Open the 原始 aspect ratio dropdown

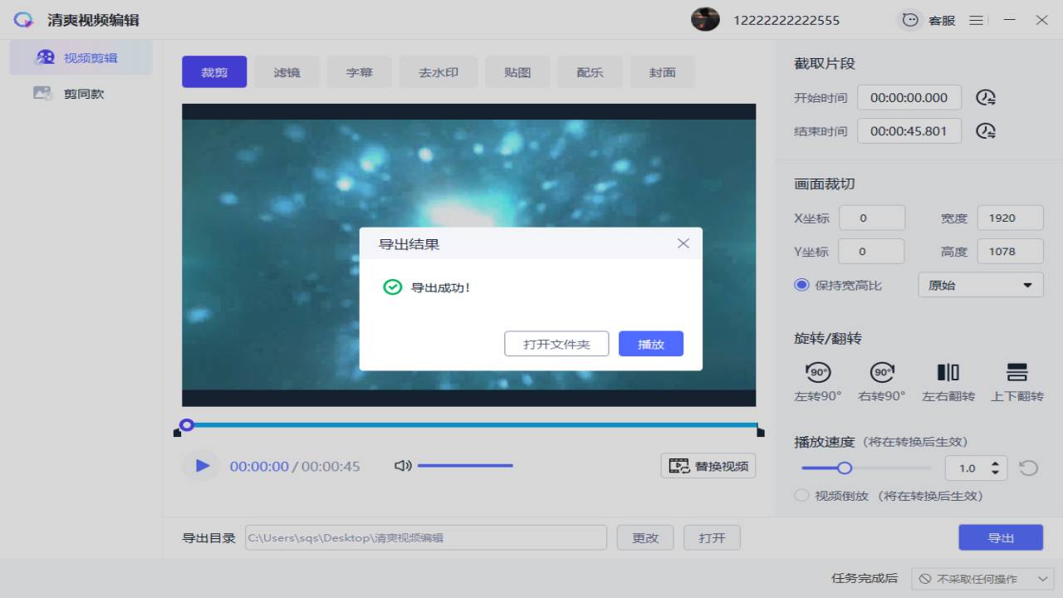click(x=980, y=284)
